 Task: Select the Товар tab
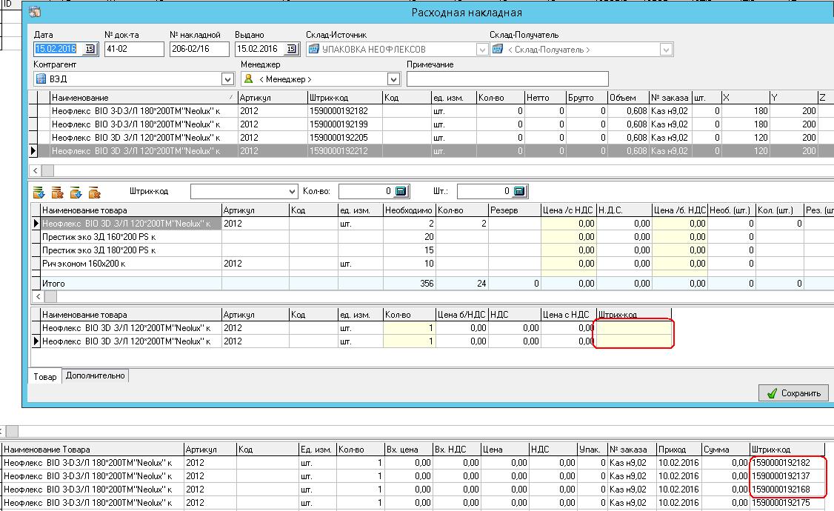click(x=44, y=377)
